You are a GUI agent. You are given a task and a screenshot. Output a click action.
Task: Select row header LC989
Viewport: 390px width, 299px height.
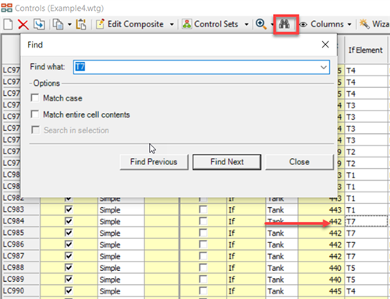click(21, 280)
